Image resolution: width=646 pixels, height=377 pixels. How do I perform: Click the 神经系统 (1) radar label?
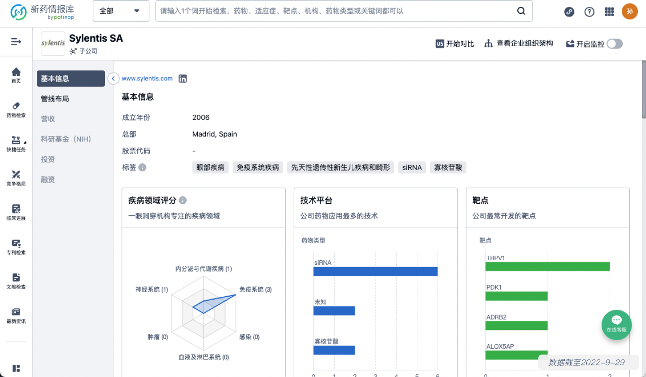tap(152, 289)
